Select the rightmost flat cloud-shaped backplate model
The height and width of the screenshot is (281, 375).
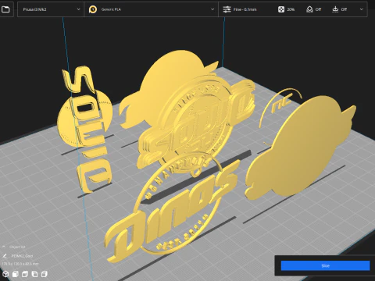[302, 148]
